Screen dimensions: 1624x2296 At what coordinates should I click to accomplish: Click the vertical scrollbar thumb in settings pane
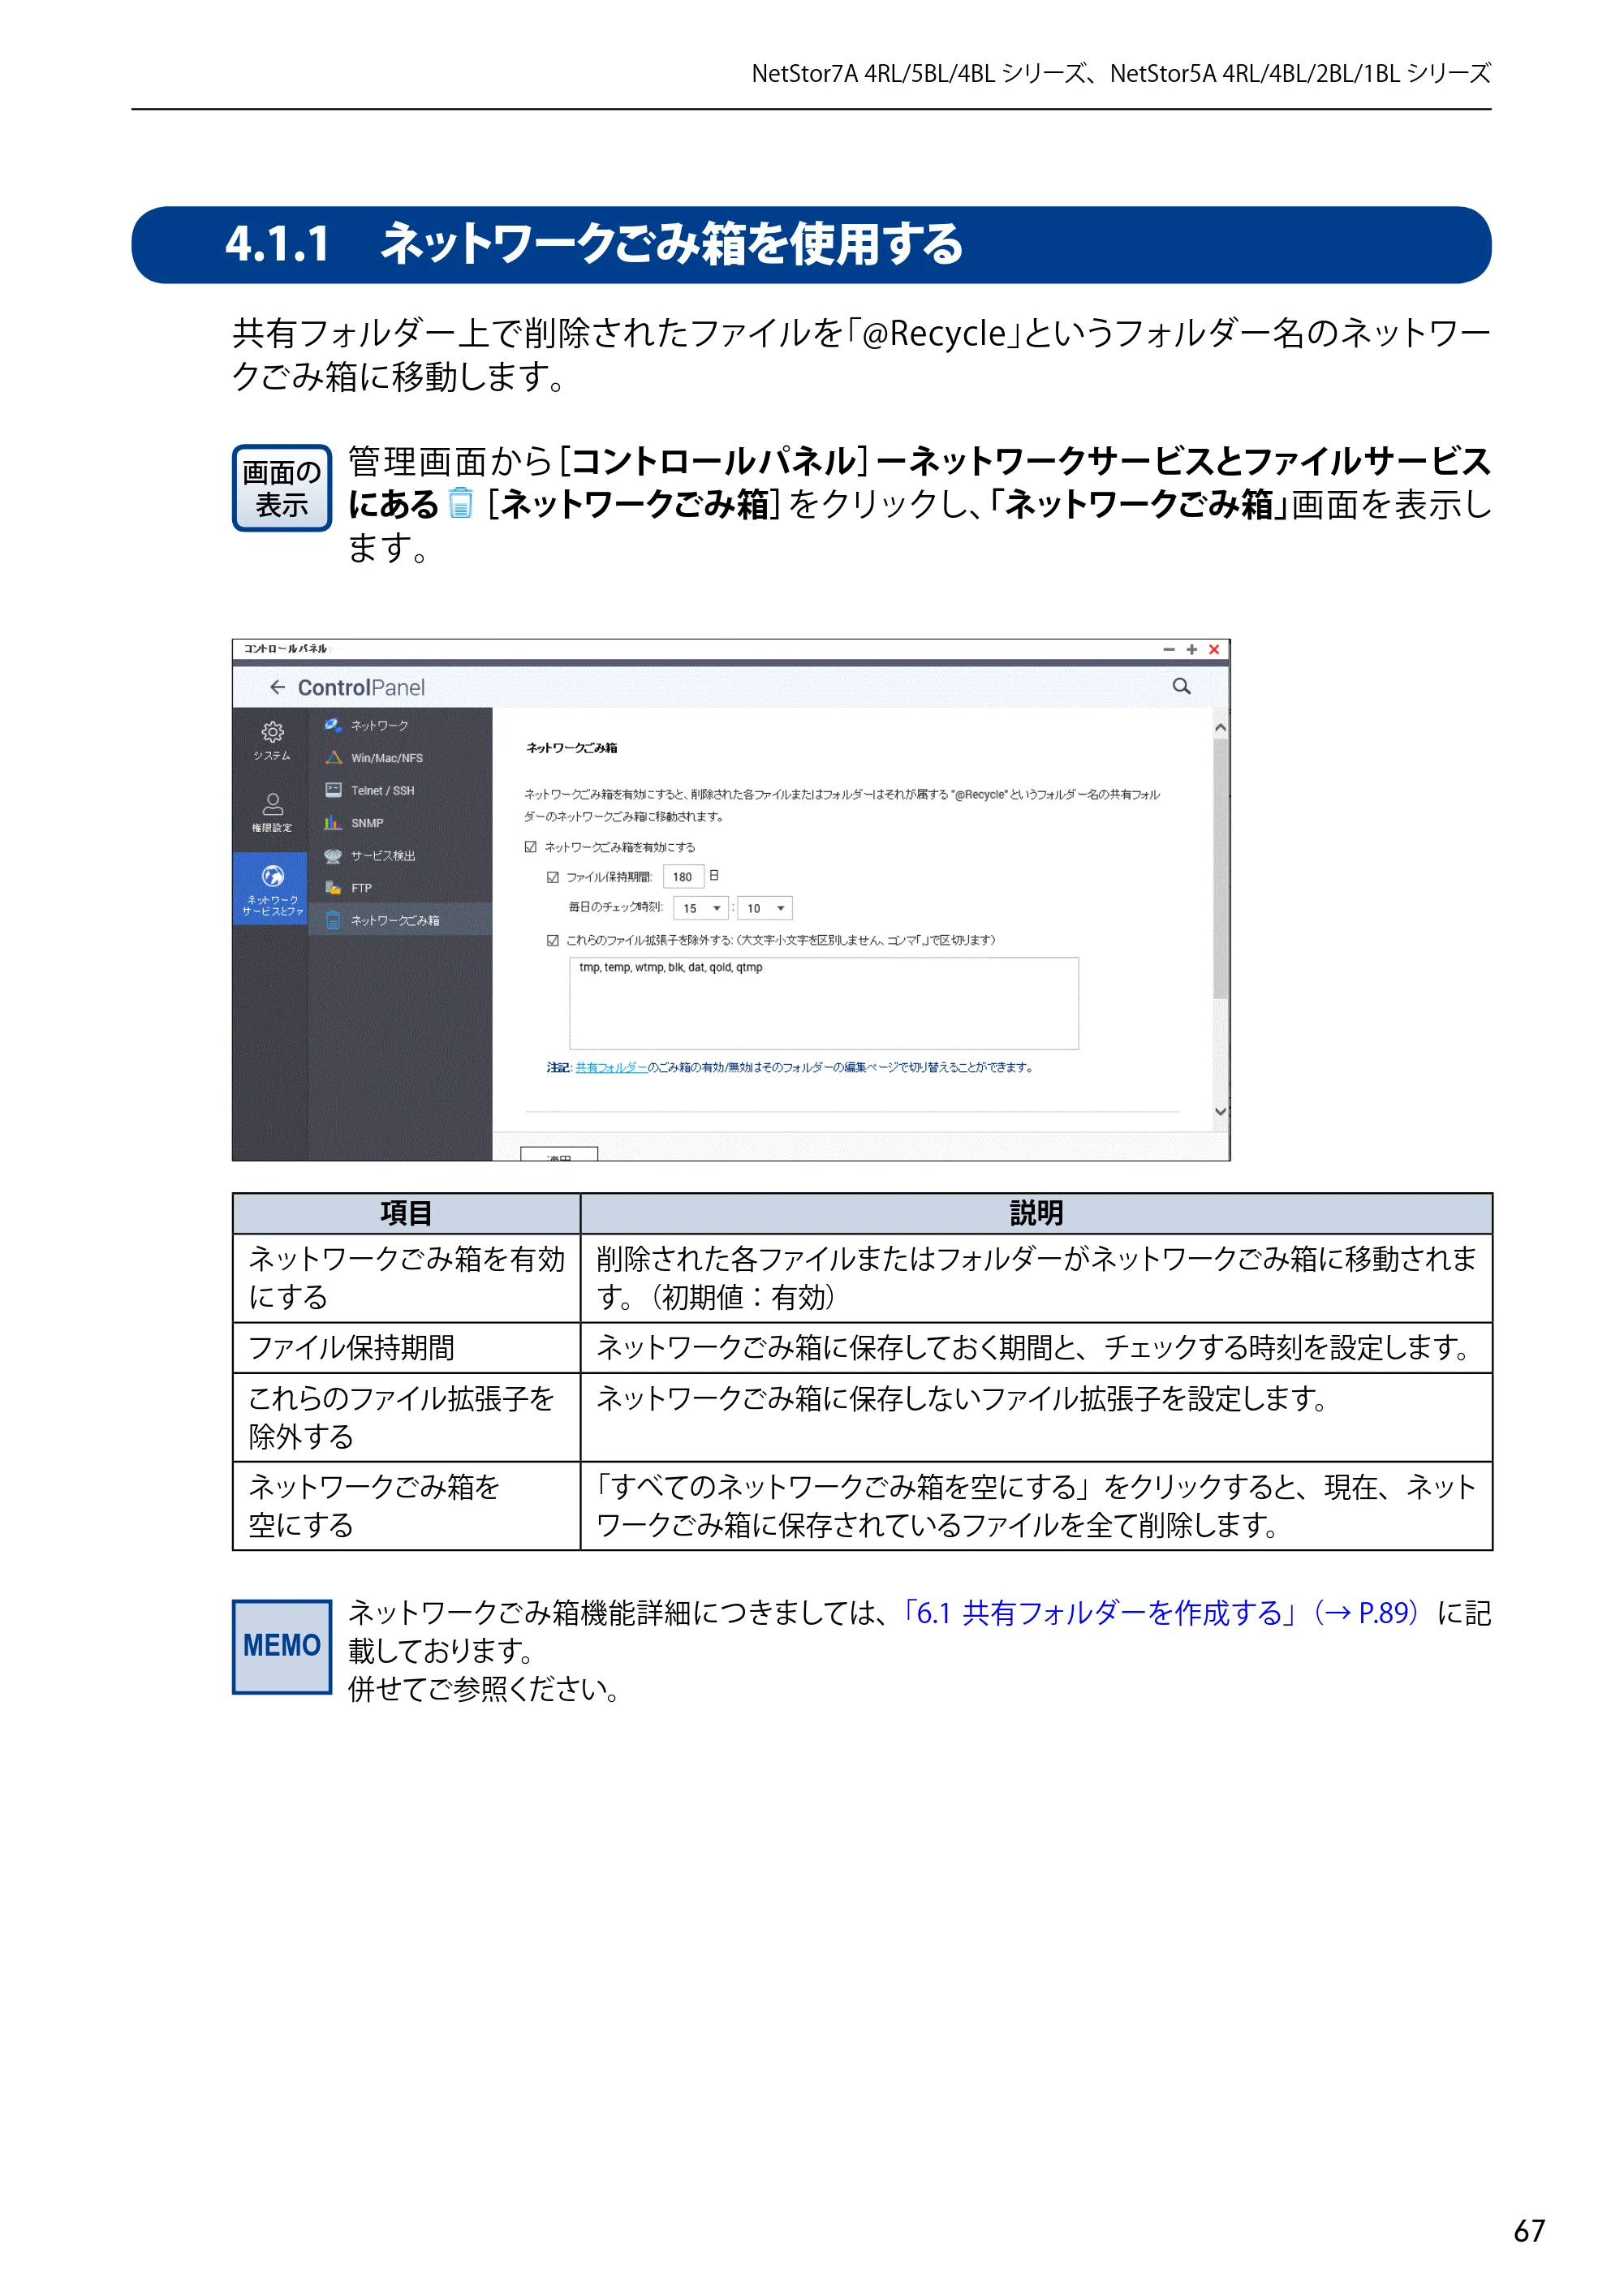coord(1220,868)
